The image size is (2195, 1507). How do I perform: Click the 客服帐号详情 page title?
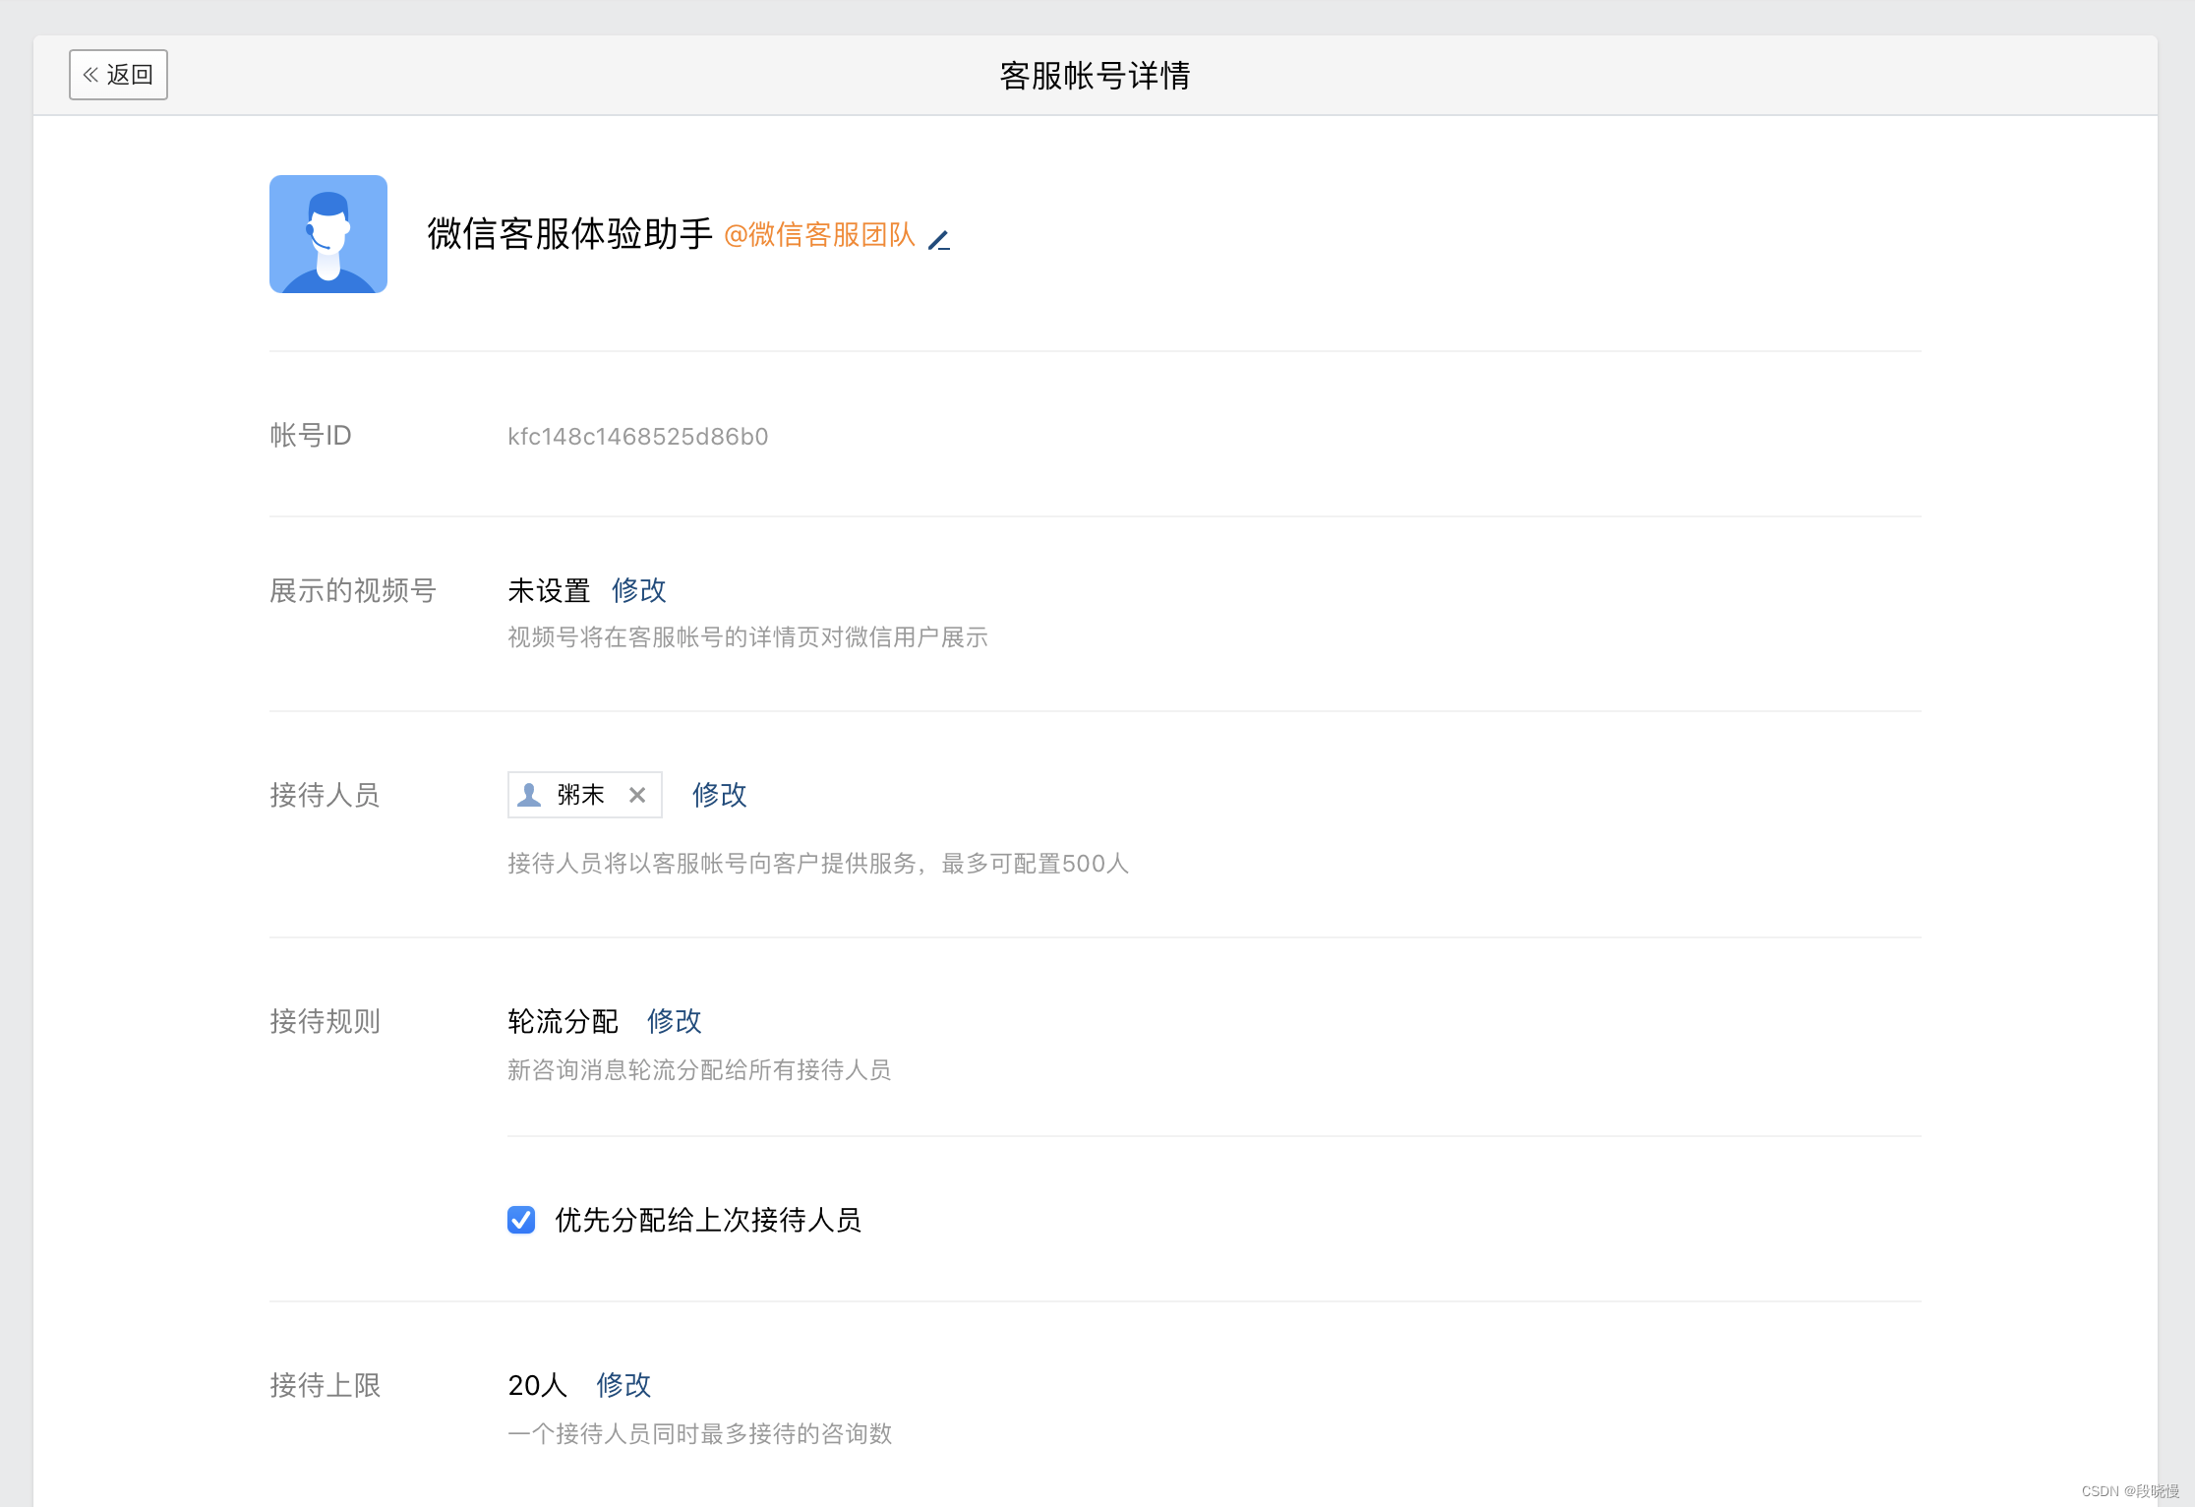(1095, 76)
